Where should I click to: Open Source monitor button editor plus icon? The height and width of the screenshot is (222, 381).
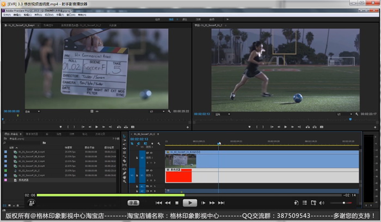(x=187, y=127)
